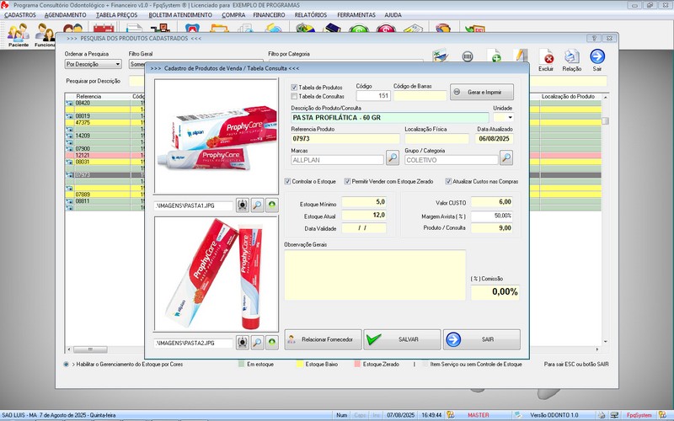
Task: Enable the Tabela de Consultas checkbox
Action: coord(294,97)
